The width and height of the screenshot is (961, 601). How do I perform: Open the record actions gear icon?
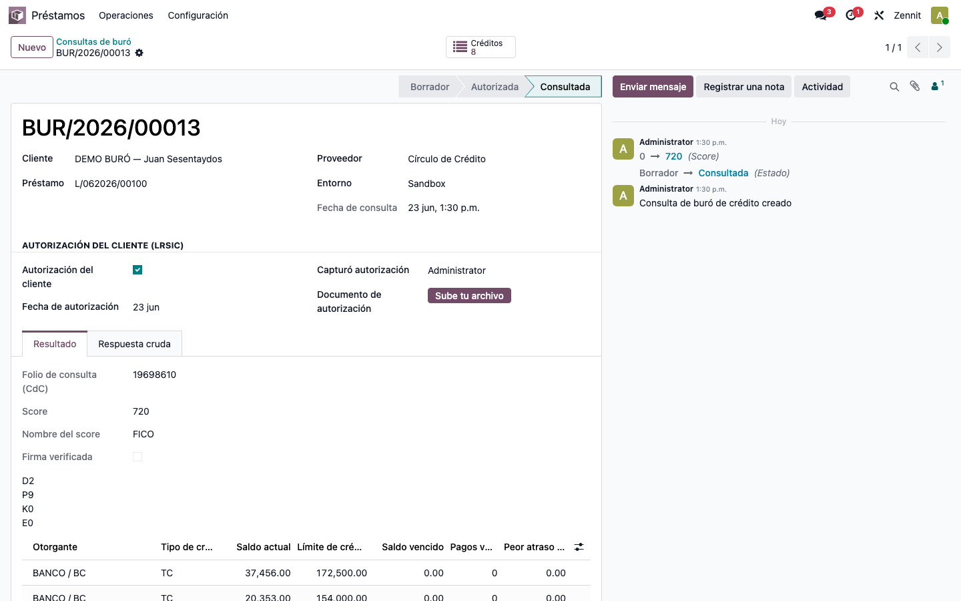click(139, 53)
